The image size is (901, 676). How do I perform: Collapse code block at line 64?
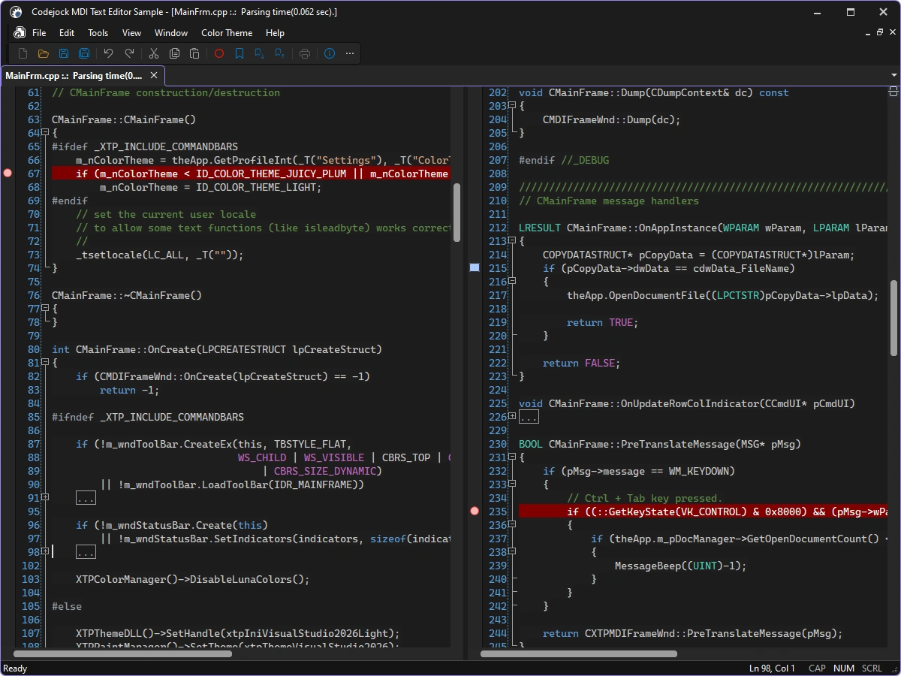(x=45, y=133)
